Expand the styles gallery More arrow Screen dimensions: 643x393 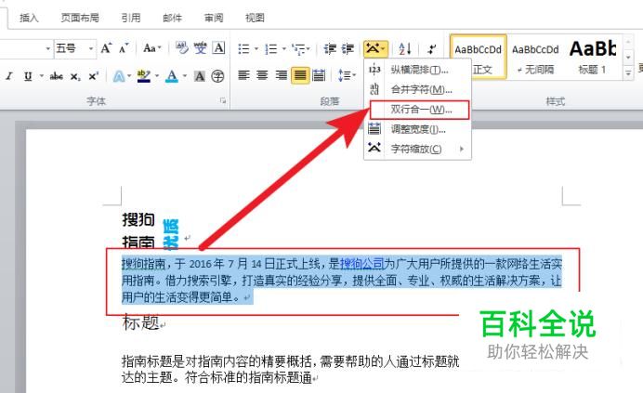point(628,73)
